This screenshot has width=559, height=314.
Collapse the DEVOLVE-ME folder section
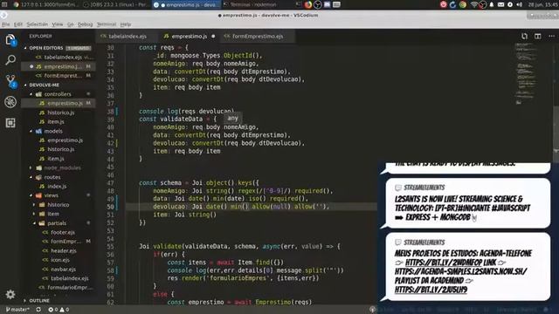click(x=25, y=85)
